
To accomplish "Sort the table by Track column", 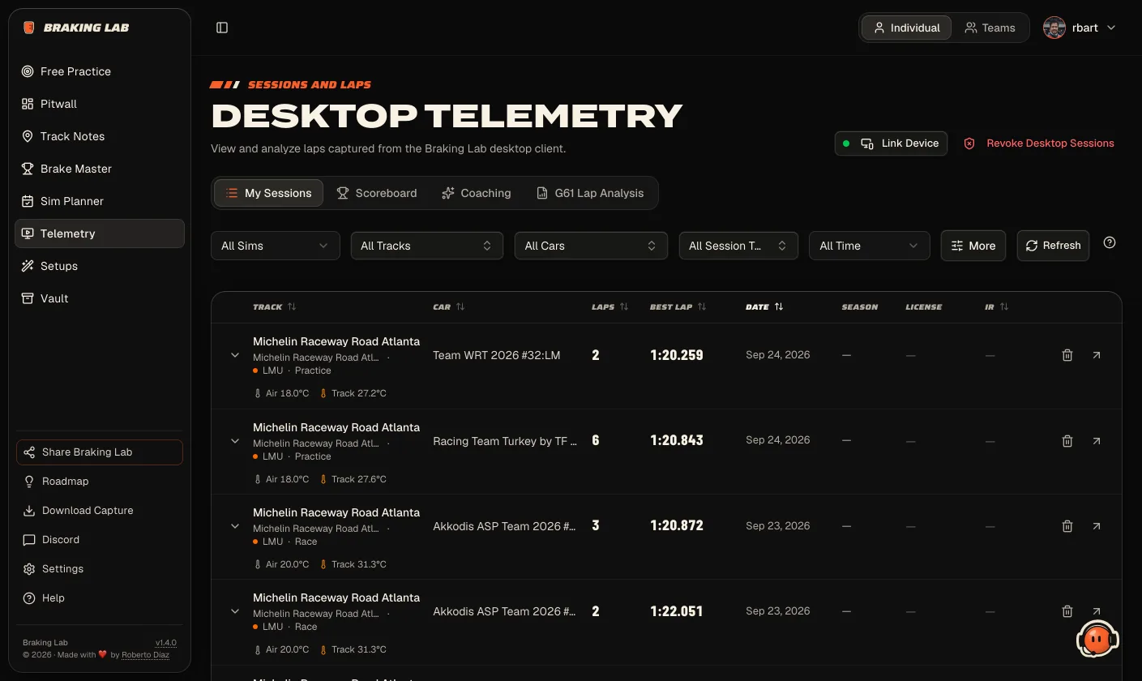I will (275, 307).
